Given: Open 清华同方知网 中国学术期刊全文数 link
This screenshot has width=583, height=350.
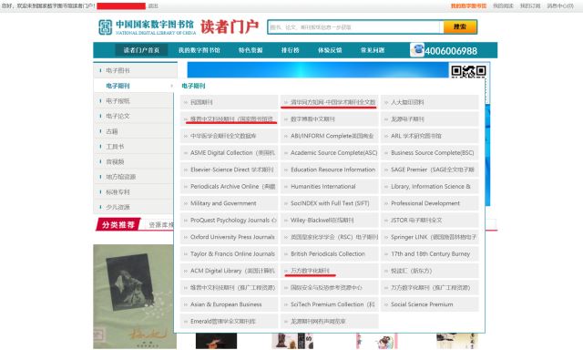Looking at the screenshot, I should pyautogui.click(x=333, y=102).
